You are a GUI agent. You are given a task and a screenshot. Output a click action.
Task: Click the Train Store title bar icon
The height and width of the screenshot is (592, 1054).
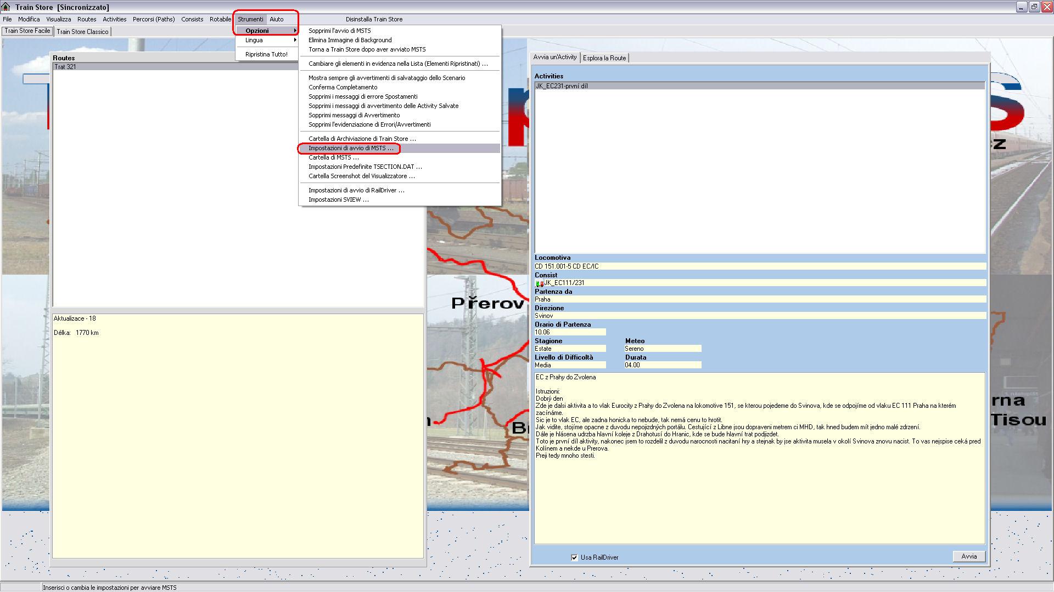pos(6,7)
